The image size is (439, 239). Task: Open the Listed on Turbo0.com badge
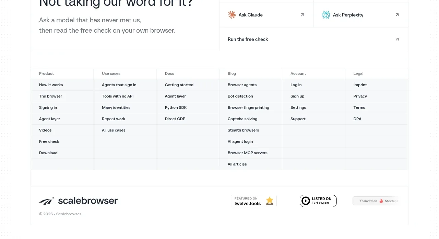pyautogui.click(x=318, y=201)
